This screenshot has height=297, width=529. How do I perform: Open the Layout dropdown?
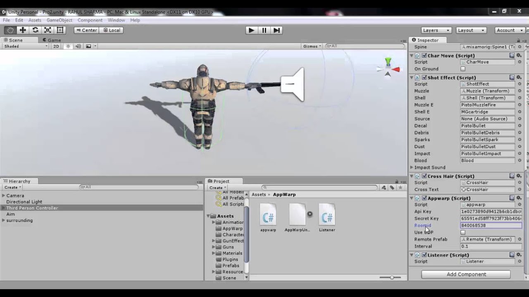click(x=471, y=30)
